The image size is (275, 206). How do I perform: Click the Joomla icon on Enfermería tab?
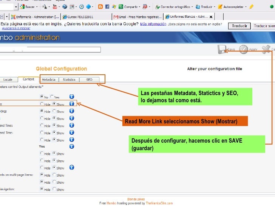click(x=13, y=17)
